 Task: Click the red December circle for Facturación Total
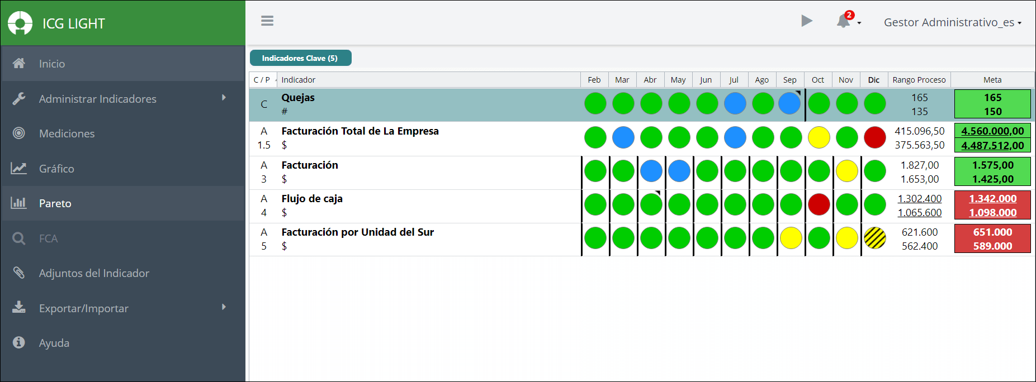pos(875,137)
